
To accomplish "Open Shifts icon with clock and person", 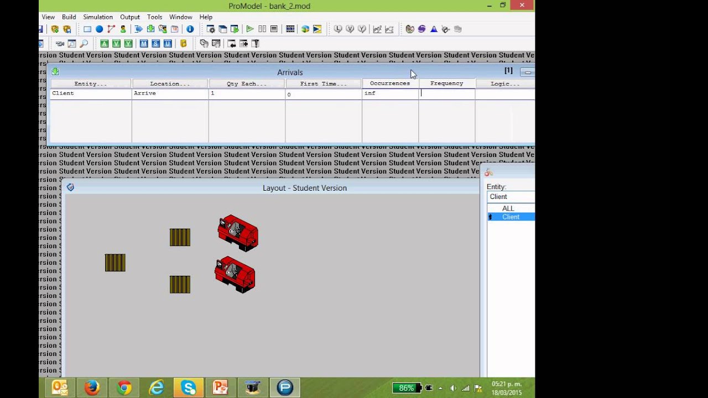I will point(163,29).
